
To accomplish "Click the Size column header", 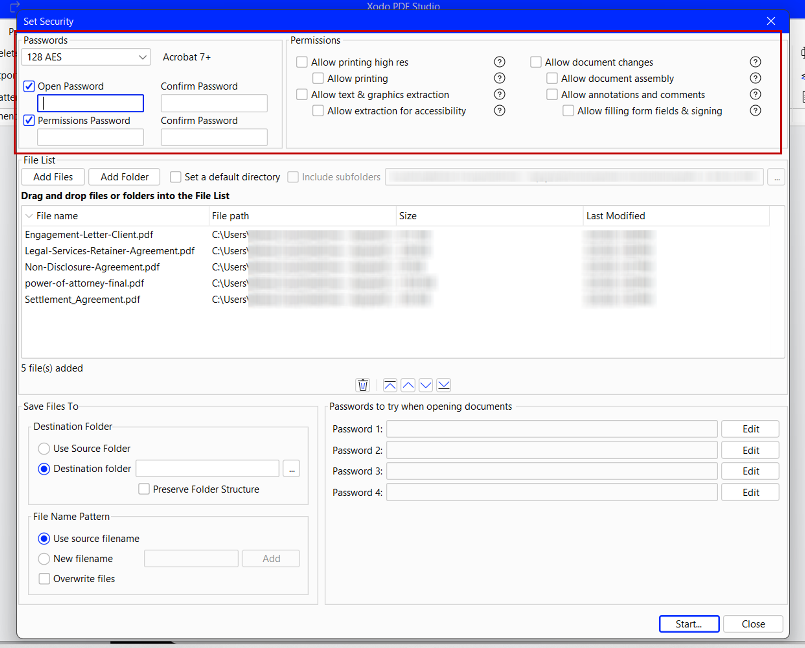I will coord(489,216).
